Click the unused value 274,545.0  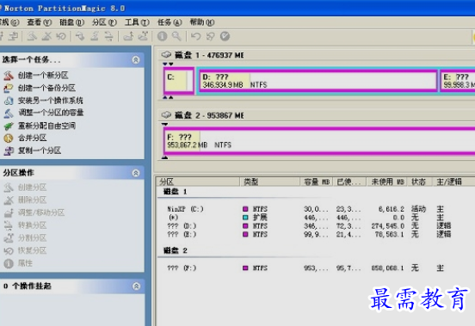pos(388,226)
